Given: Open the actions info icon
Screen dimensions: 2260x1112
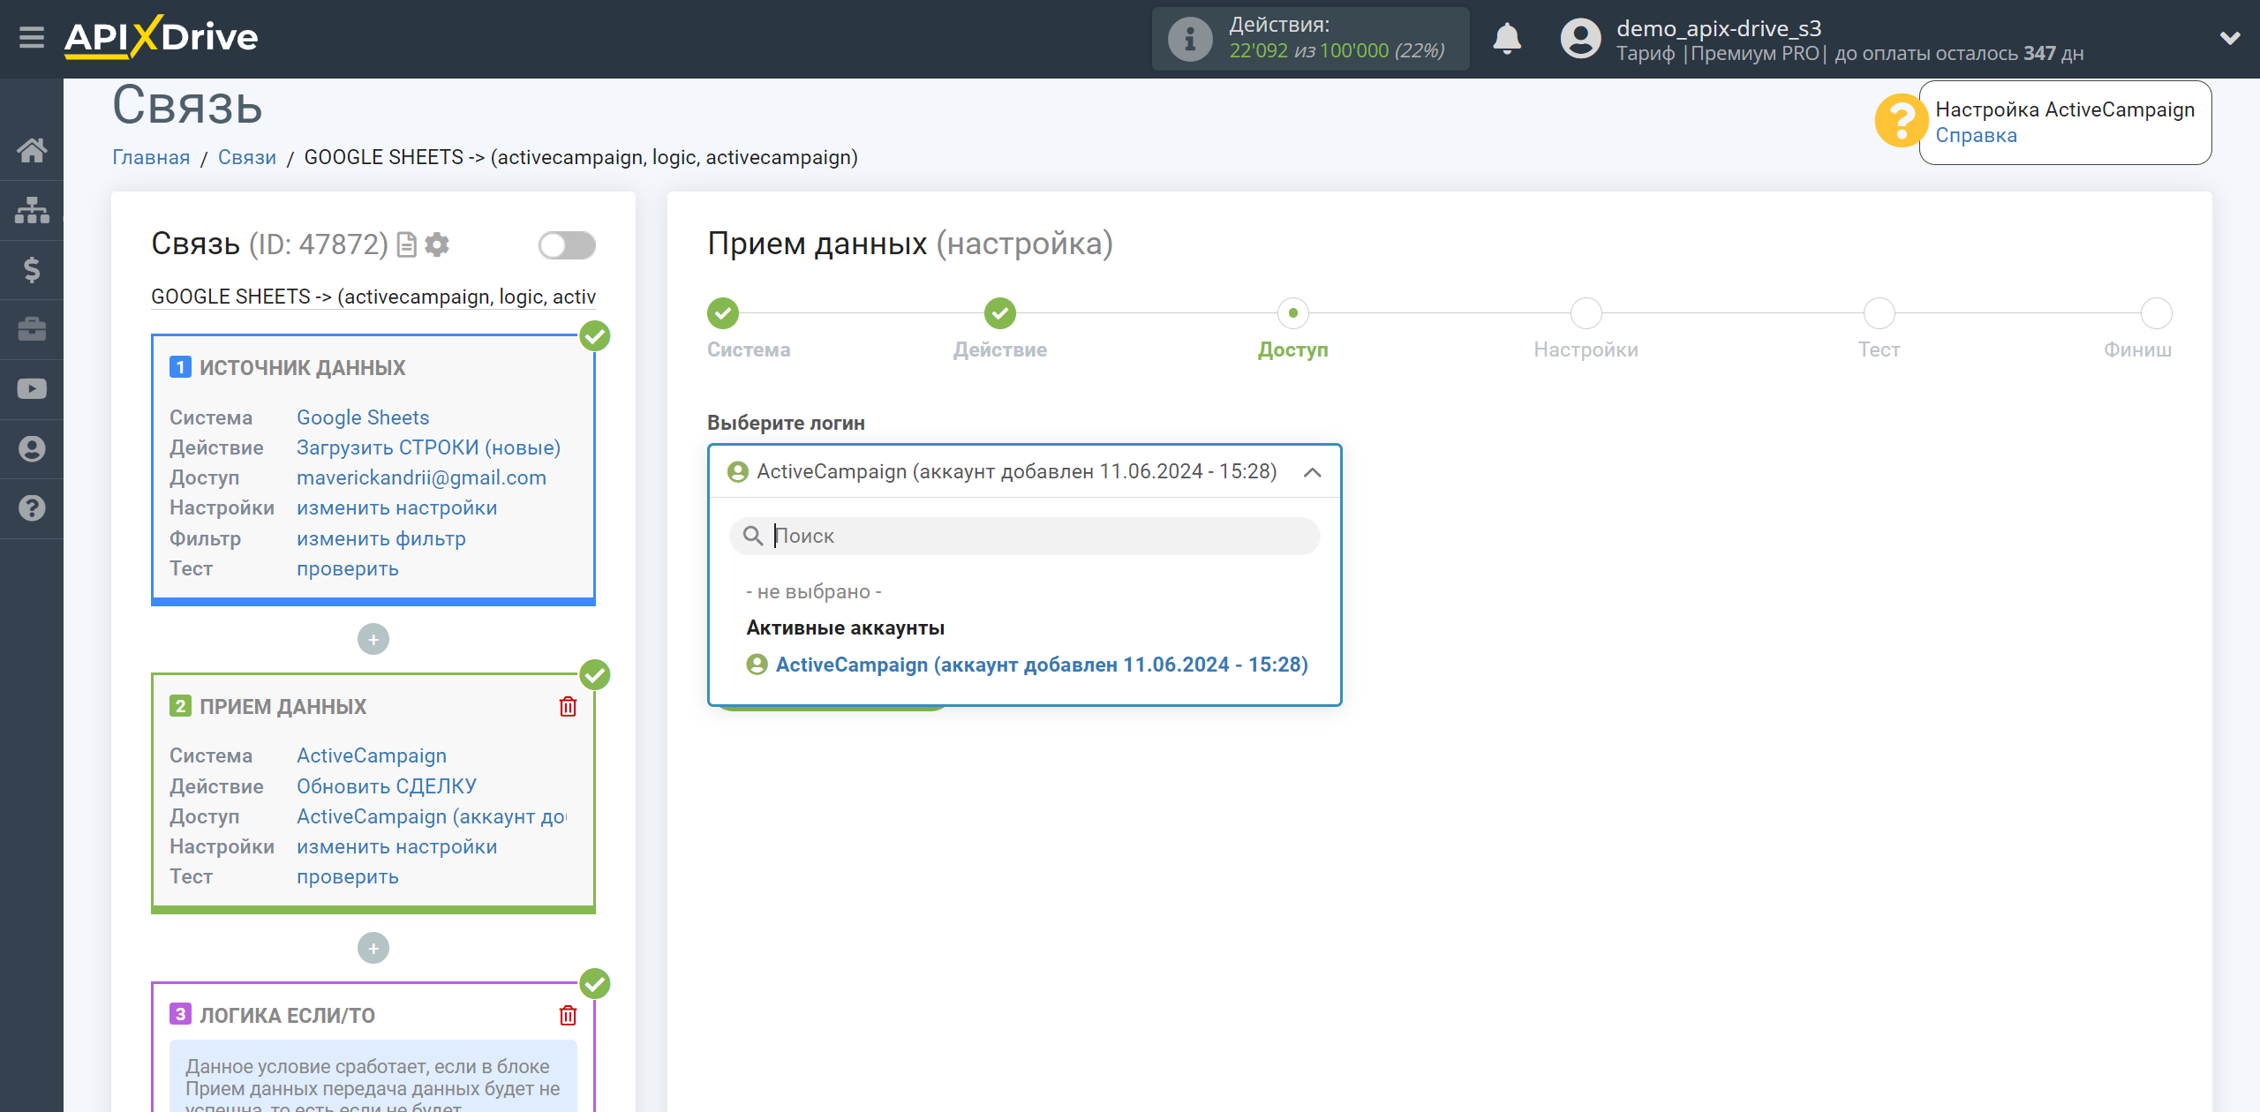Looking at the screenshot, I should pyautogui.click(x=1190, y=39).
